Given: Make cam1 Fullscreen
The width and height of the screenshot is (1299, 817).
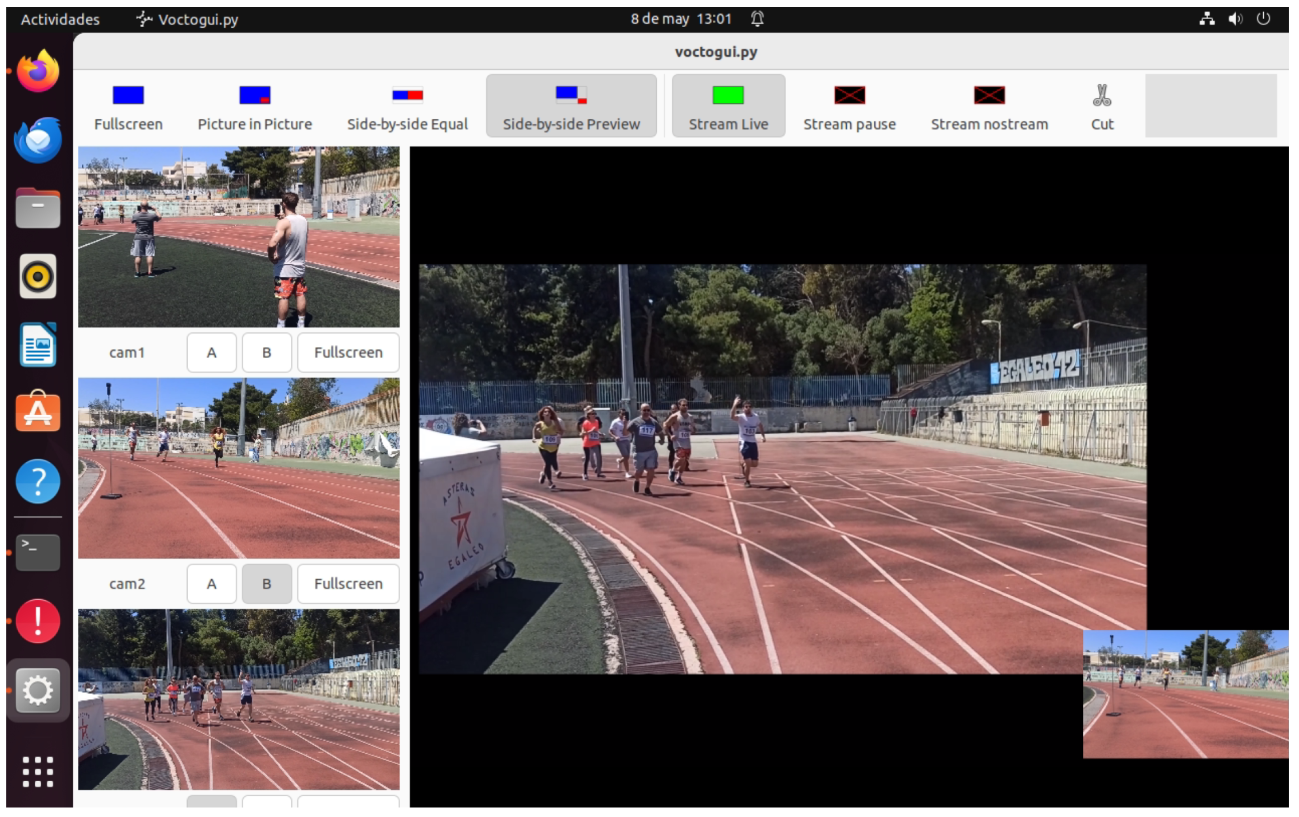Looking at the screenshot, I should (x=348, y=353).
